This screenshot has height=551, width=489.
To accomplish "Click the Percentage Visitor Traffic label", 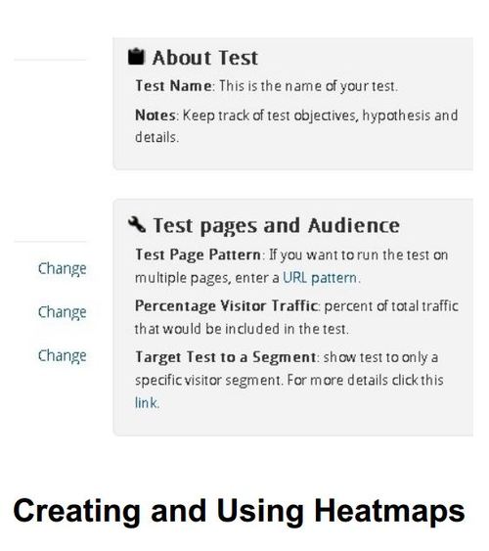I will pyautogui.click(x=227, y=306).
